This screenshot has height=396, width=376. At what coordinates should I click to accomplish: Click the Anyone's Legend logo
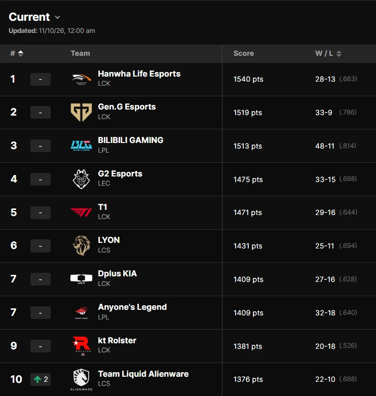point(81,313)
